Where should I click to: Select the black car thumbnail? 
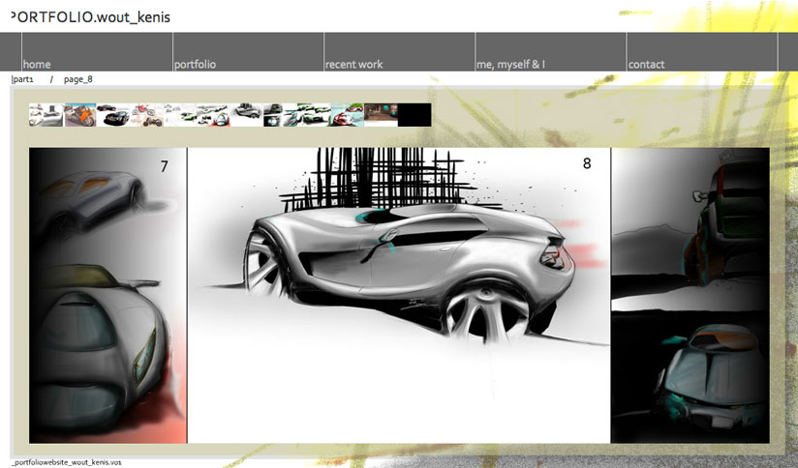click(x=113, y=115)
